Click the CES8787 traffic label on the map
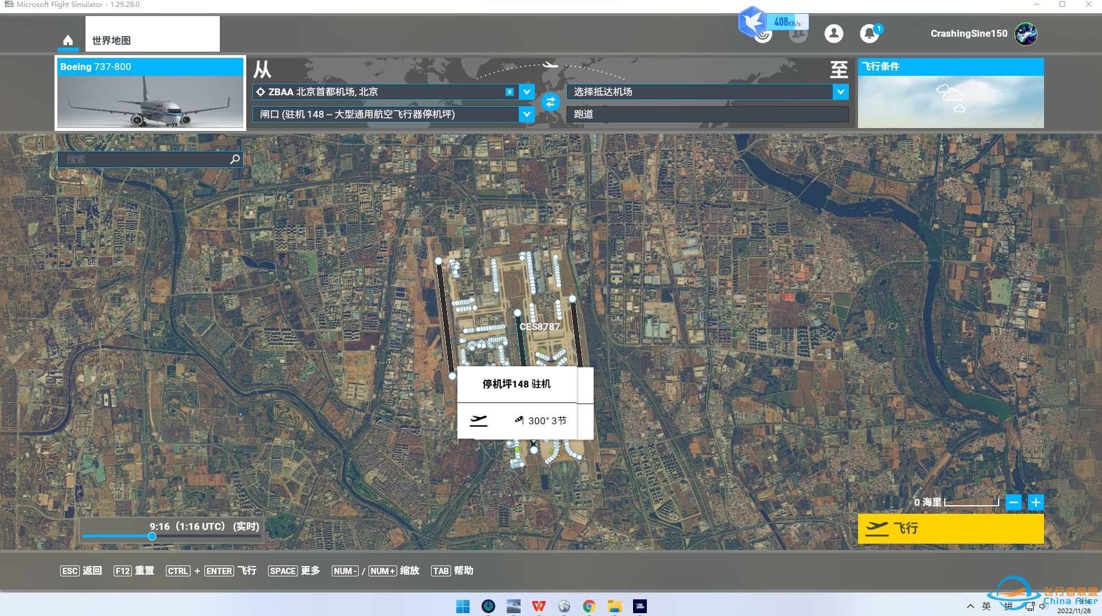The width and height of the screenshot is (1102, 616). [540, 327]
